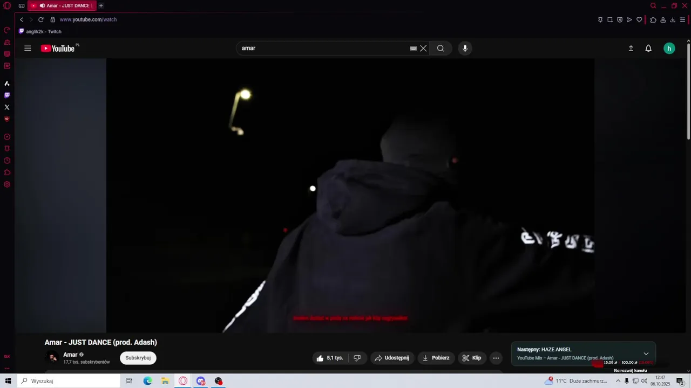Clear the YouTube search query

pyautogui.click(x=423, y=48)
